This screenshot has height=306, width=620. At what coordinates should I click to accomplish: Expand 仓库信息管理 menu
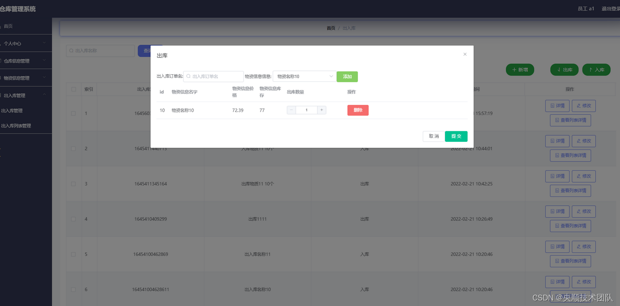pyautogui.click(x=26, y=61)
